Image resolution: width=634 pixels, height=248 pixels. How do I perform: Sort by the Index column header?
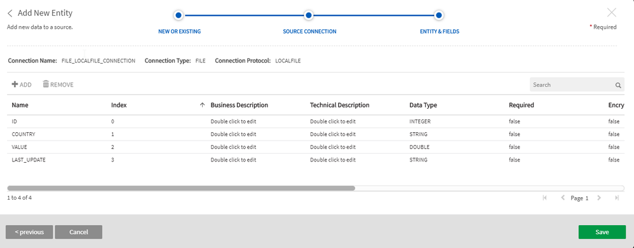[119, 105]
